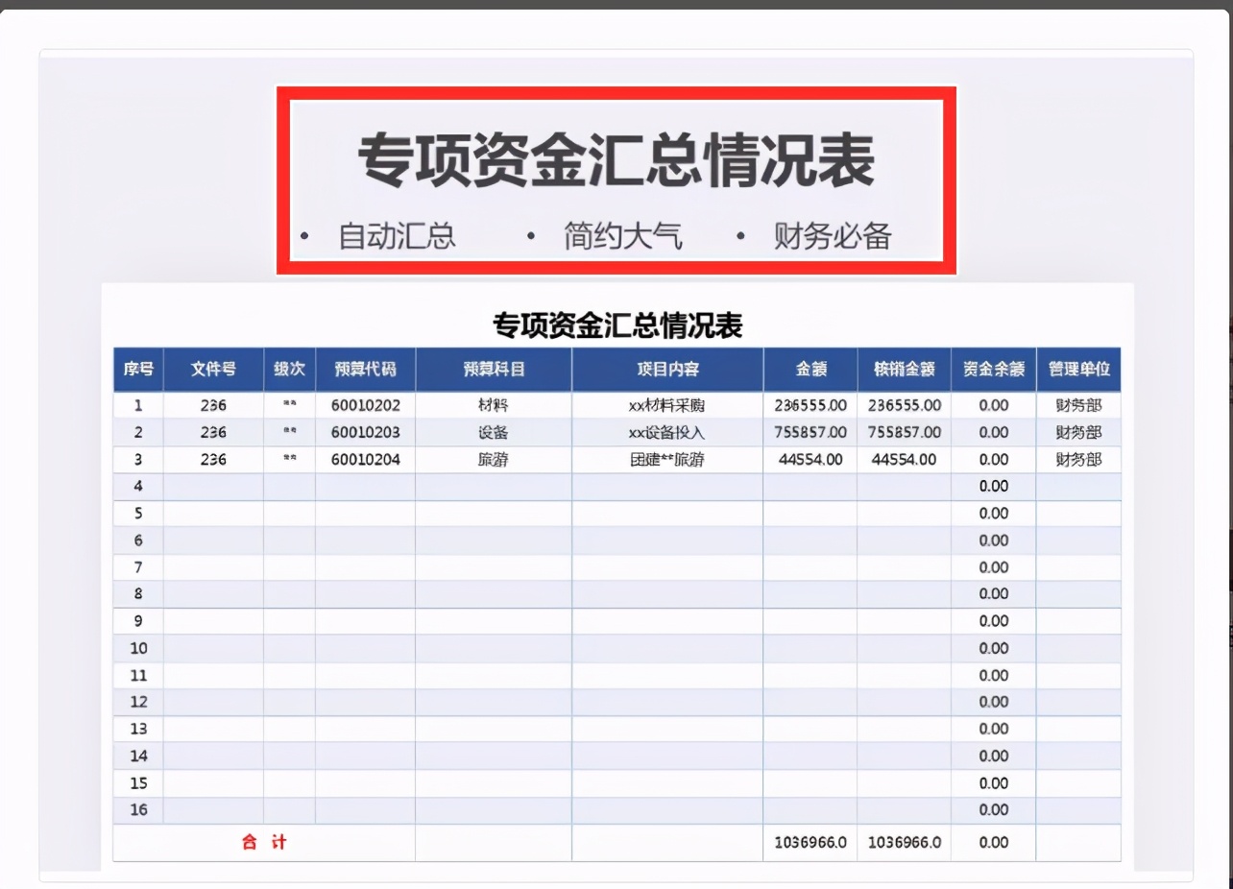Select the 资金余额 column header
The image size is (1233, 889).
(993, 369)
